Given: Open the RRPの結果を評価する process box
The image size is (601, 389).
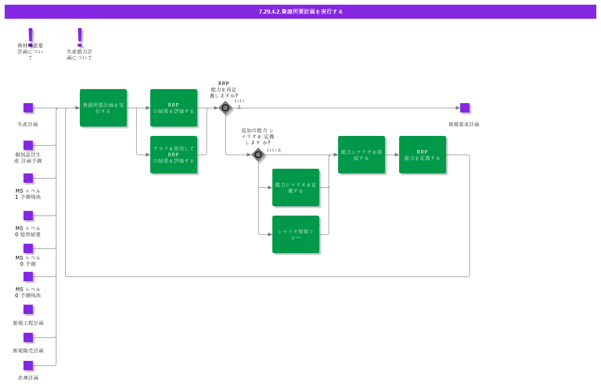Looking at the screenshot, I should 174,108.
